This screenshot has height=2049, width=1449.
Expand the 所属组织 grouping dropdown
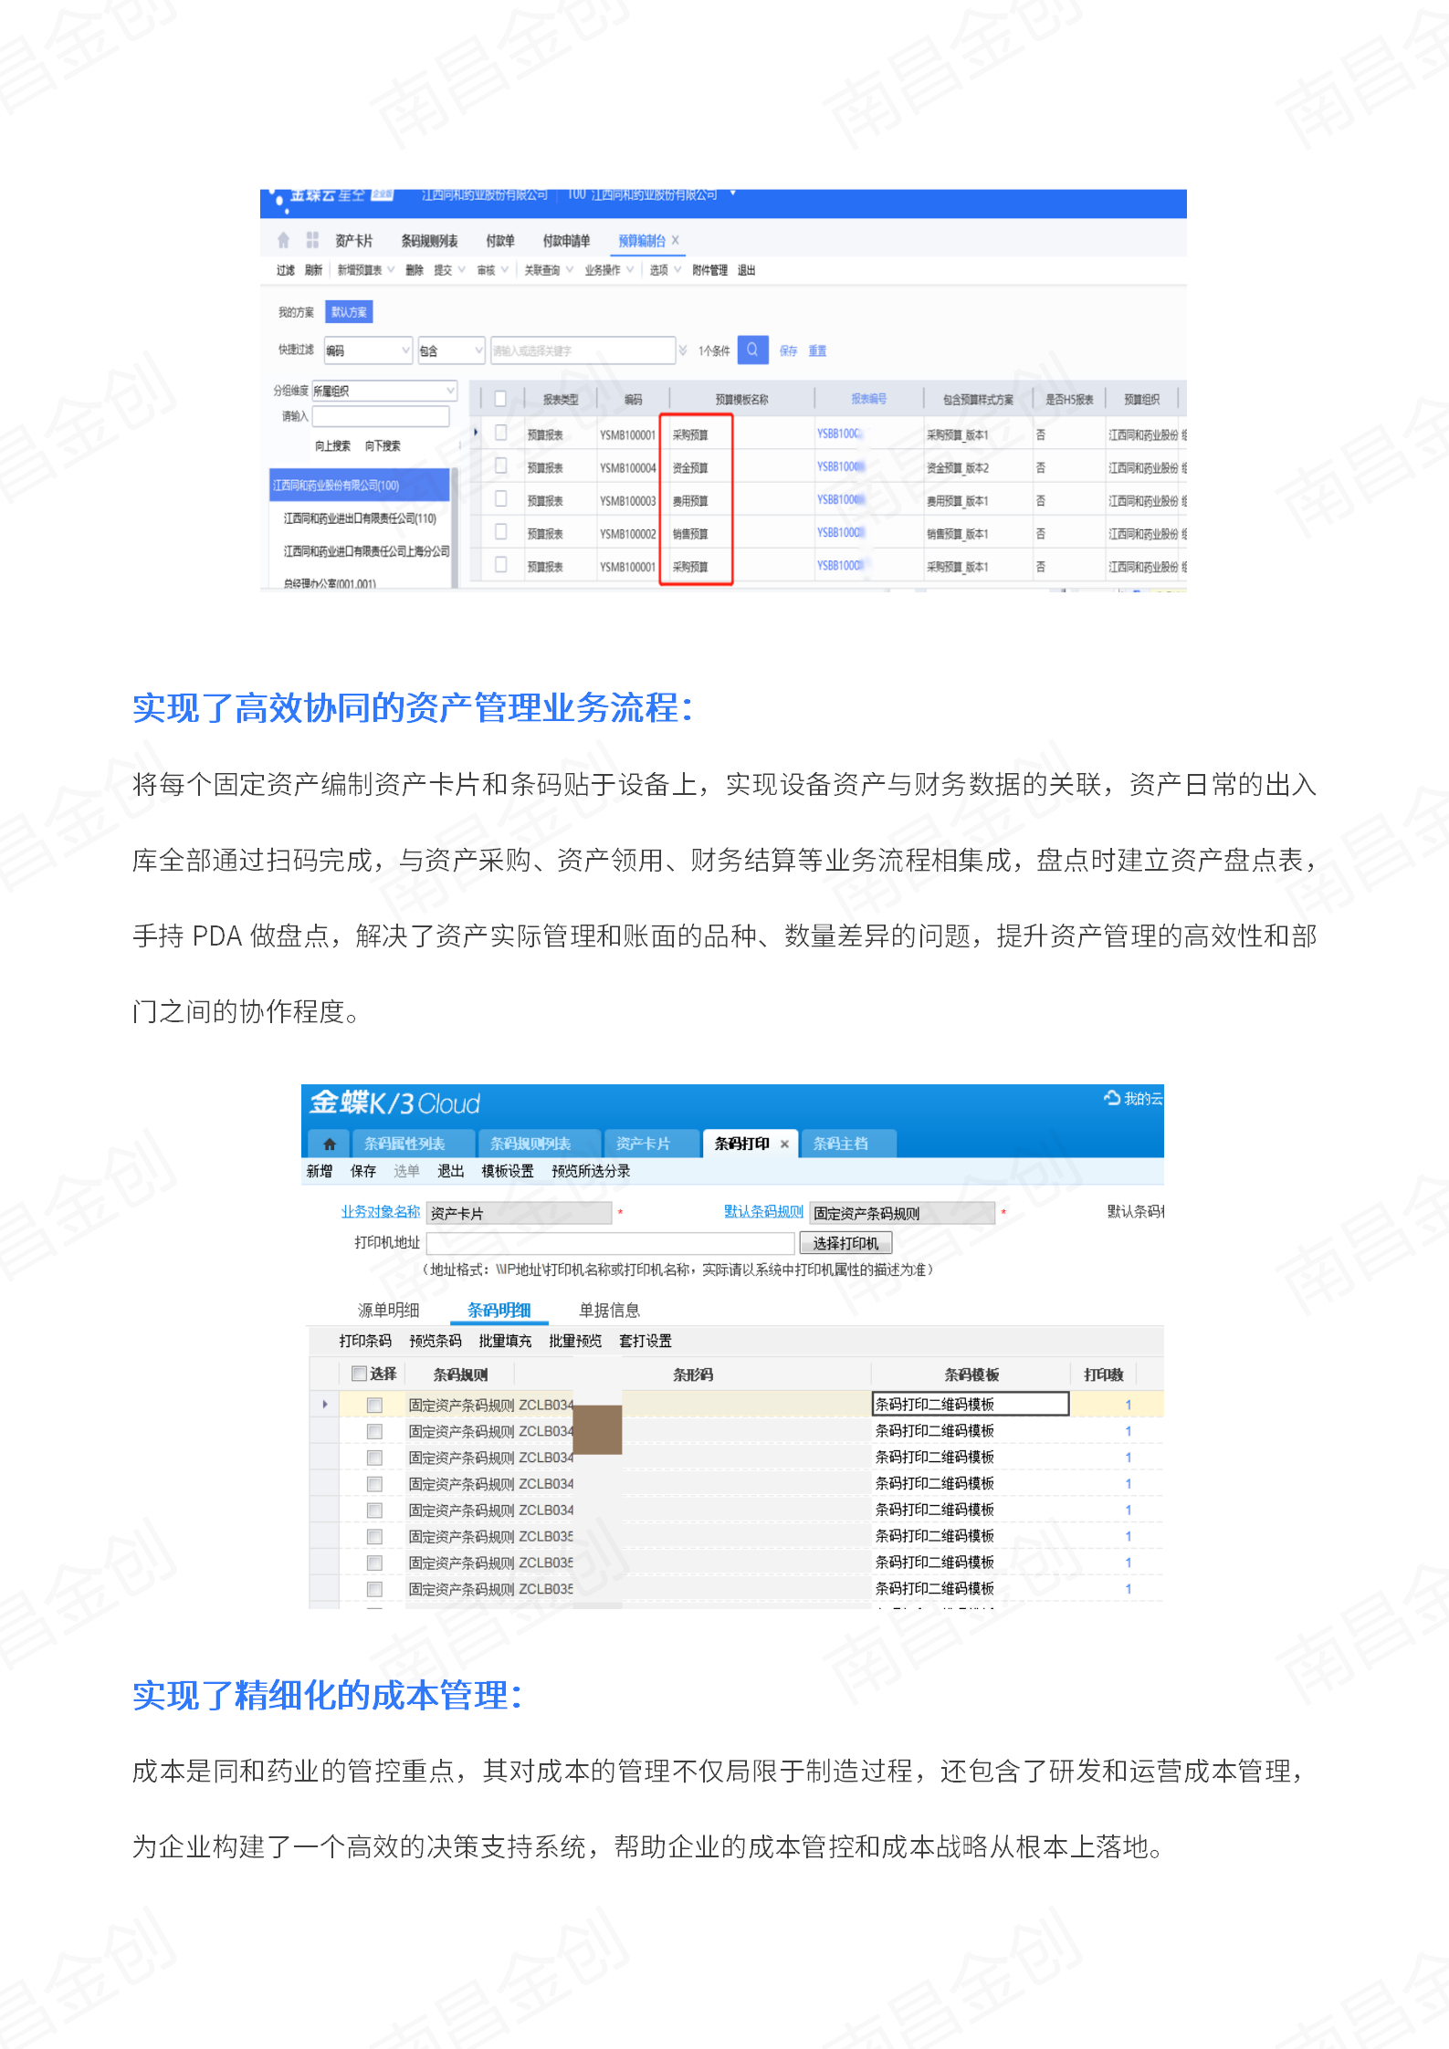(450, 391)
